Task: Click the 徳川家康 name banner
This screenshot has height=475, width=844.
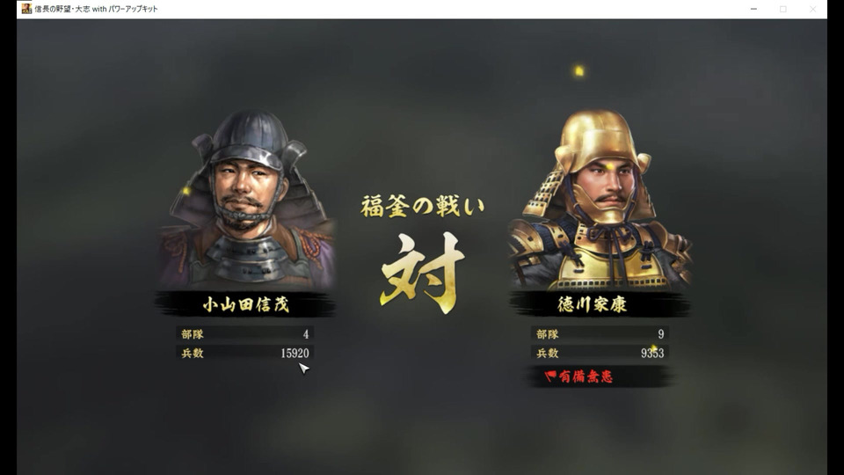Action: [600, 304]
